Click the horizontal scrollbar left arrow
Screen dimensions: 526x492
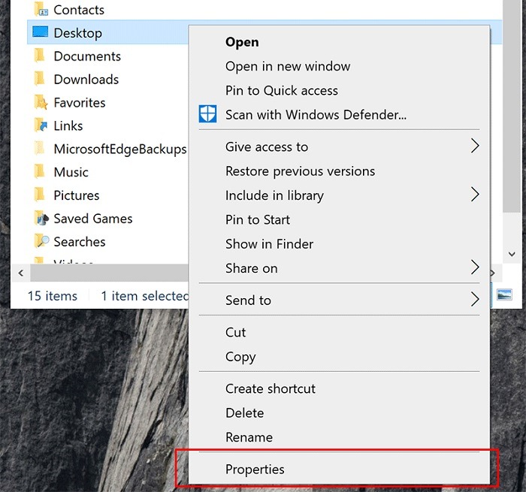[x=21, y=273]
